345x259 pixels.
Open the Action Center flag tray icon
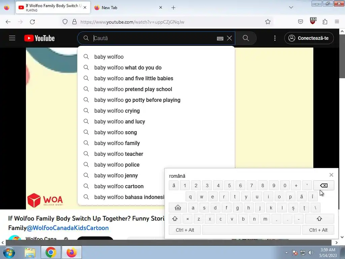(295, 253)
